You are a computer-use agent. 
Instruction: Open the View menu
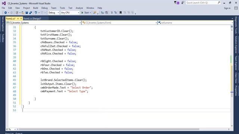pos(18,8)
